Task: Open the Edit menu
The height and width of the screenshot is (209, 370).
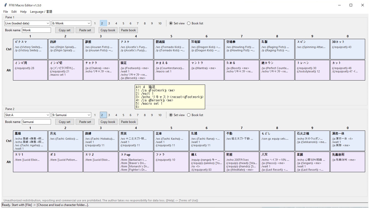Action: click(x=14, y=12)
